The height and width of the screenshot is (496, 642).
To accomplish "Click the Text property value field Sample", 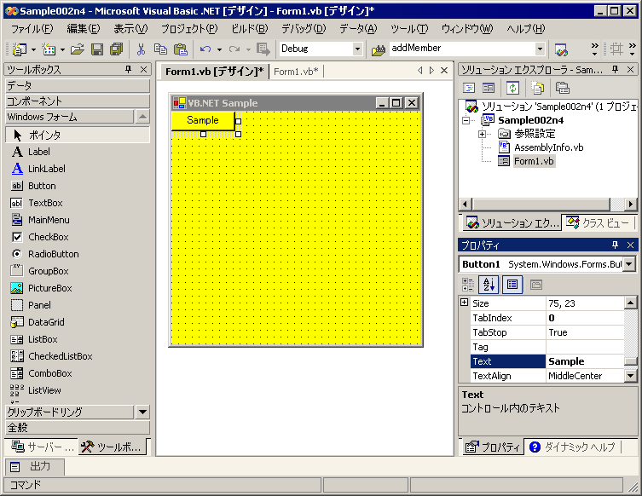I will (x=585, y=361).
